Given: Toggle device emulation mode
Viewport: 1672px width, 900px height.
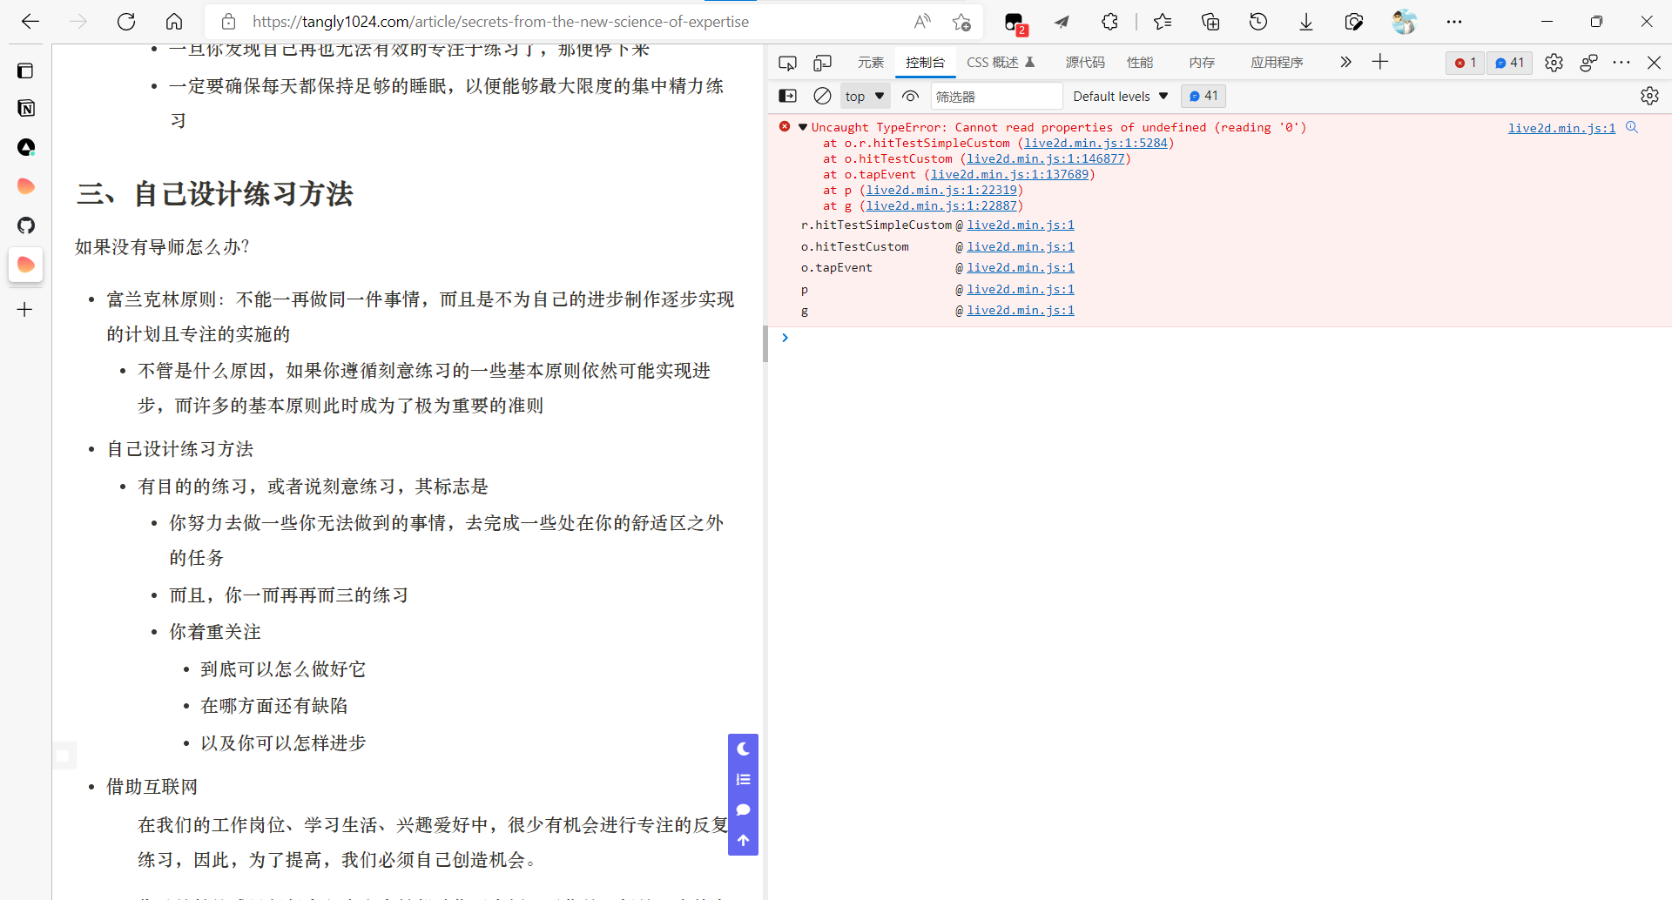Looking at the screenshot, I should click(822, 63).
